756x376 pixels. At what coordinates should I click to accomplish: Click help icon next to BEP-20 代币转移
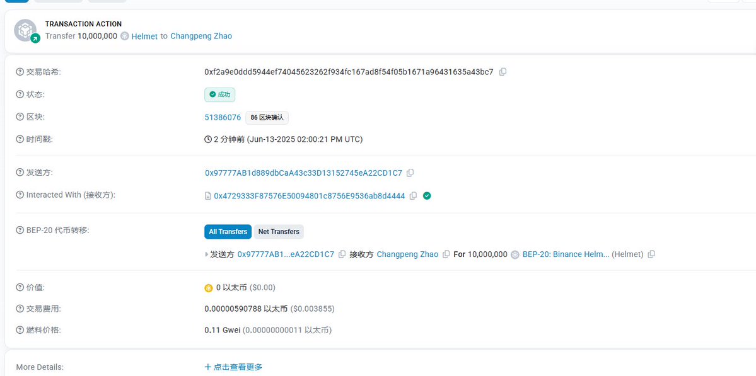click(x=20, y=230)
